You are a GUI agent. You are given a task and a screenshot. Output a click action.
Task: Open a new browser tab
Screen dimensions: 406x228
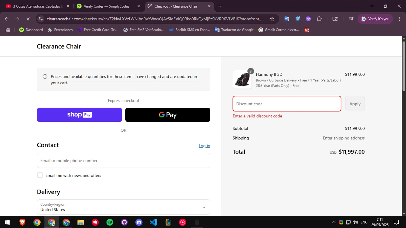click(x=220, y=6)
